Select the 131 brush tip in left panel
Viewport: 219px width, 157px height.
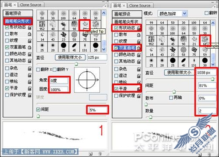tap(85, 47)
